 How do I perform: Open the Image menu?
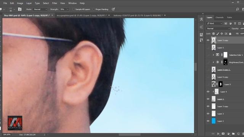tap(20, 3)
